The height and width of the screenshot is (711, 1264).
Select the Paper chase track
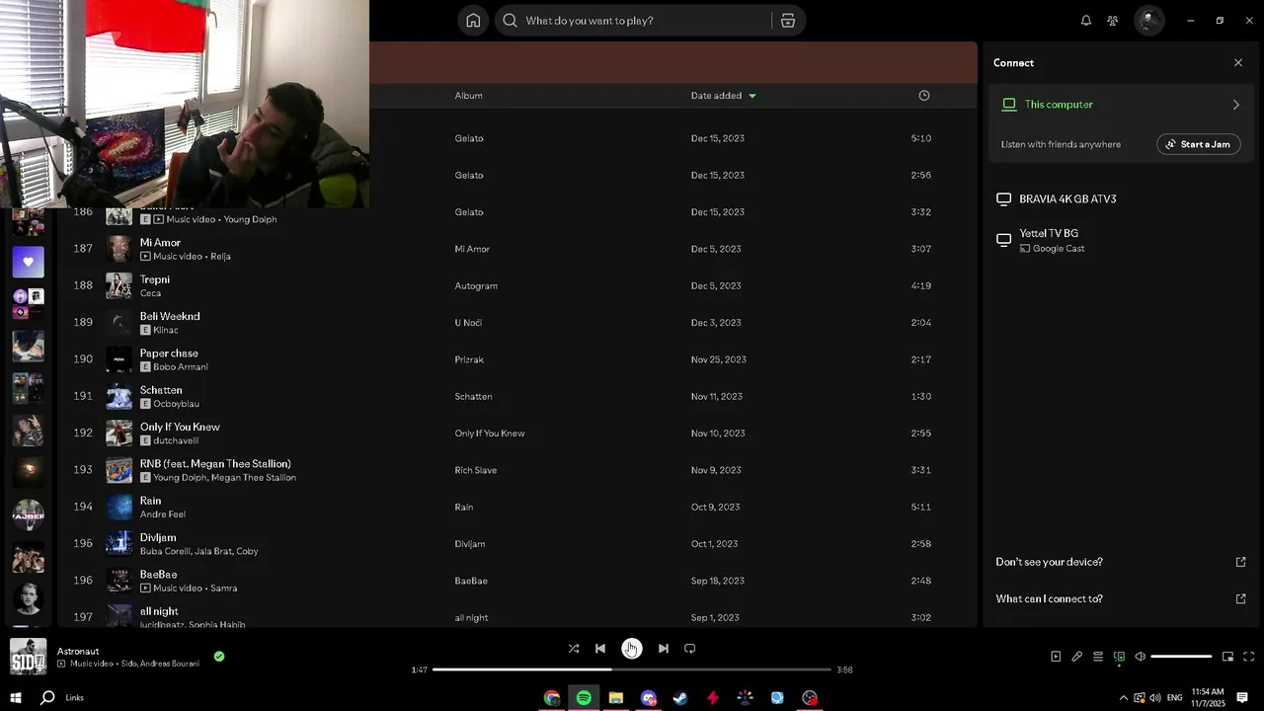(x=169, y=354)
